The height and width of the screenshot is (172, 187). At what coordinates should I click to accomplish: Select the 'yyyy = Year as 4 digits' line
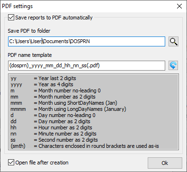pyautogui.click(x=42, y=84)
